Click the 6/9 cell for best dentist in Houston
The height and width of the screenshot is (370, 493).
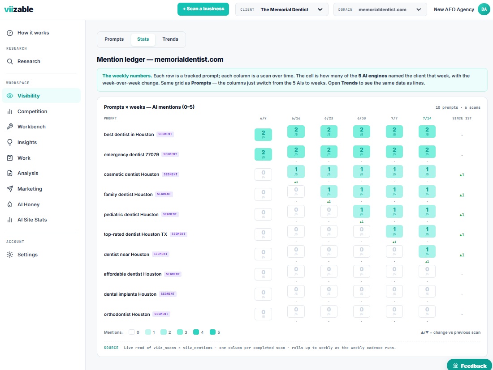pyautogui.click(x=263, y=134)
